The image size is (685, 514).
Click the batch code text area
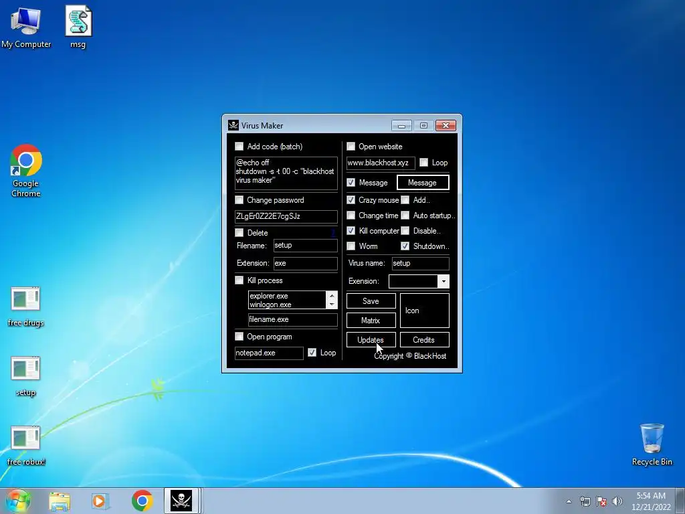(x=286, y=173)
